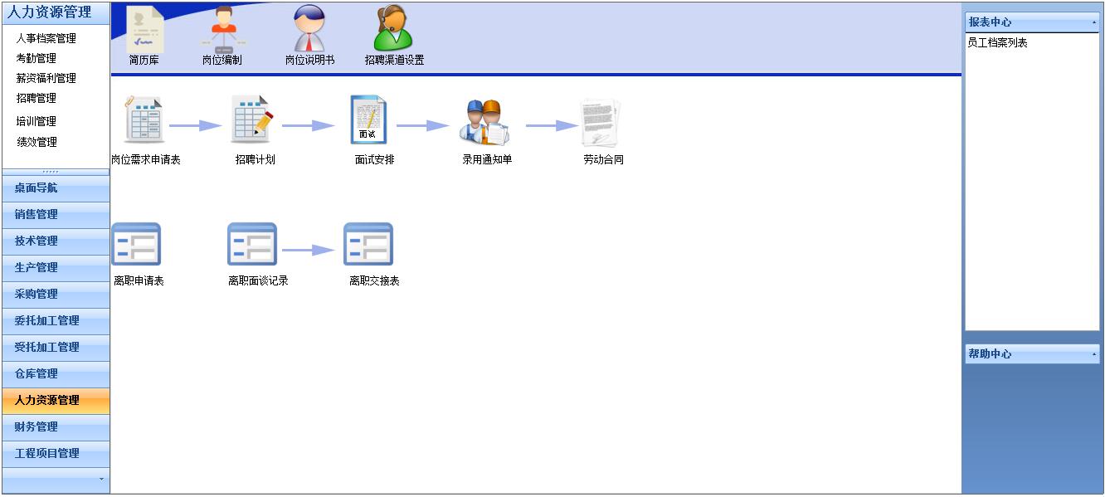Open the 劳动合同 documents icon
This screenshot has width=1105, height=497.
point(601,123)
